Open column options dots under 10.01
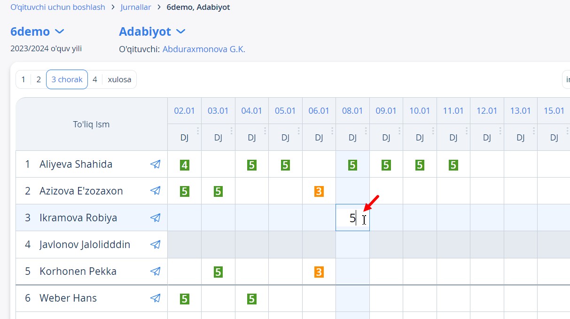 pos(433,131)
